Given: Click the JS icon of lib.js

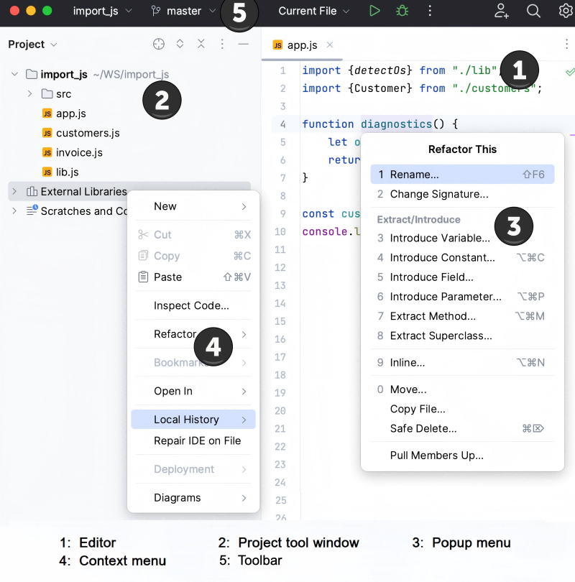Looking at the screenshot, I should pyautogui.click(x=47, y=172).
